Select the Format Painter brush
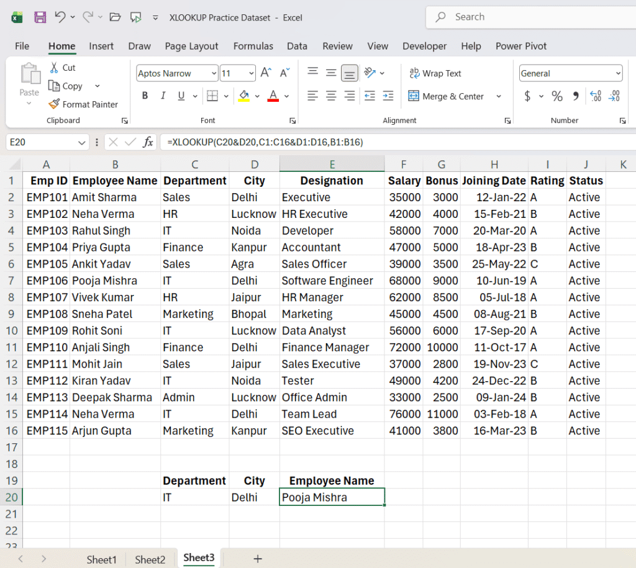Image resolution: width=636 pixels, height=568 pixels. 54,104
